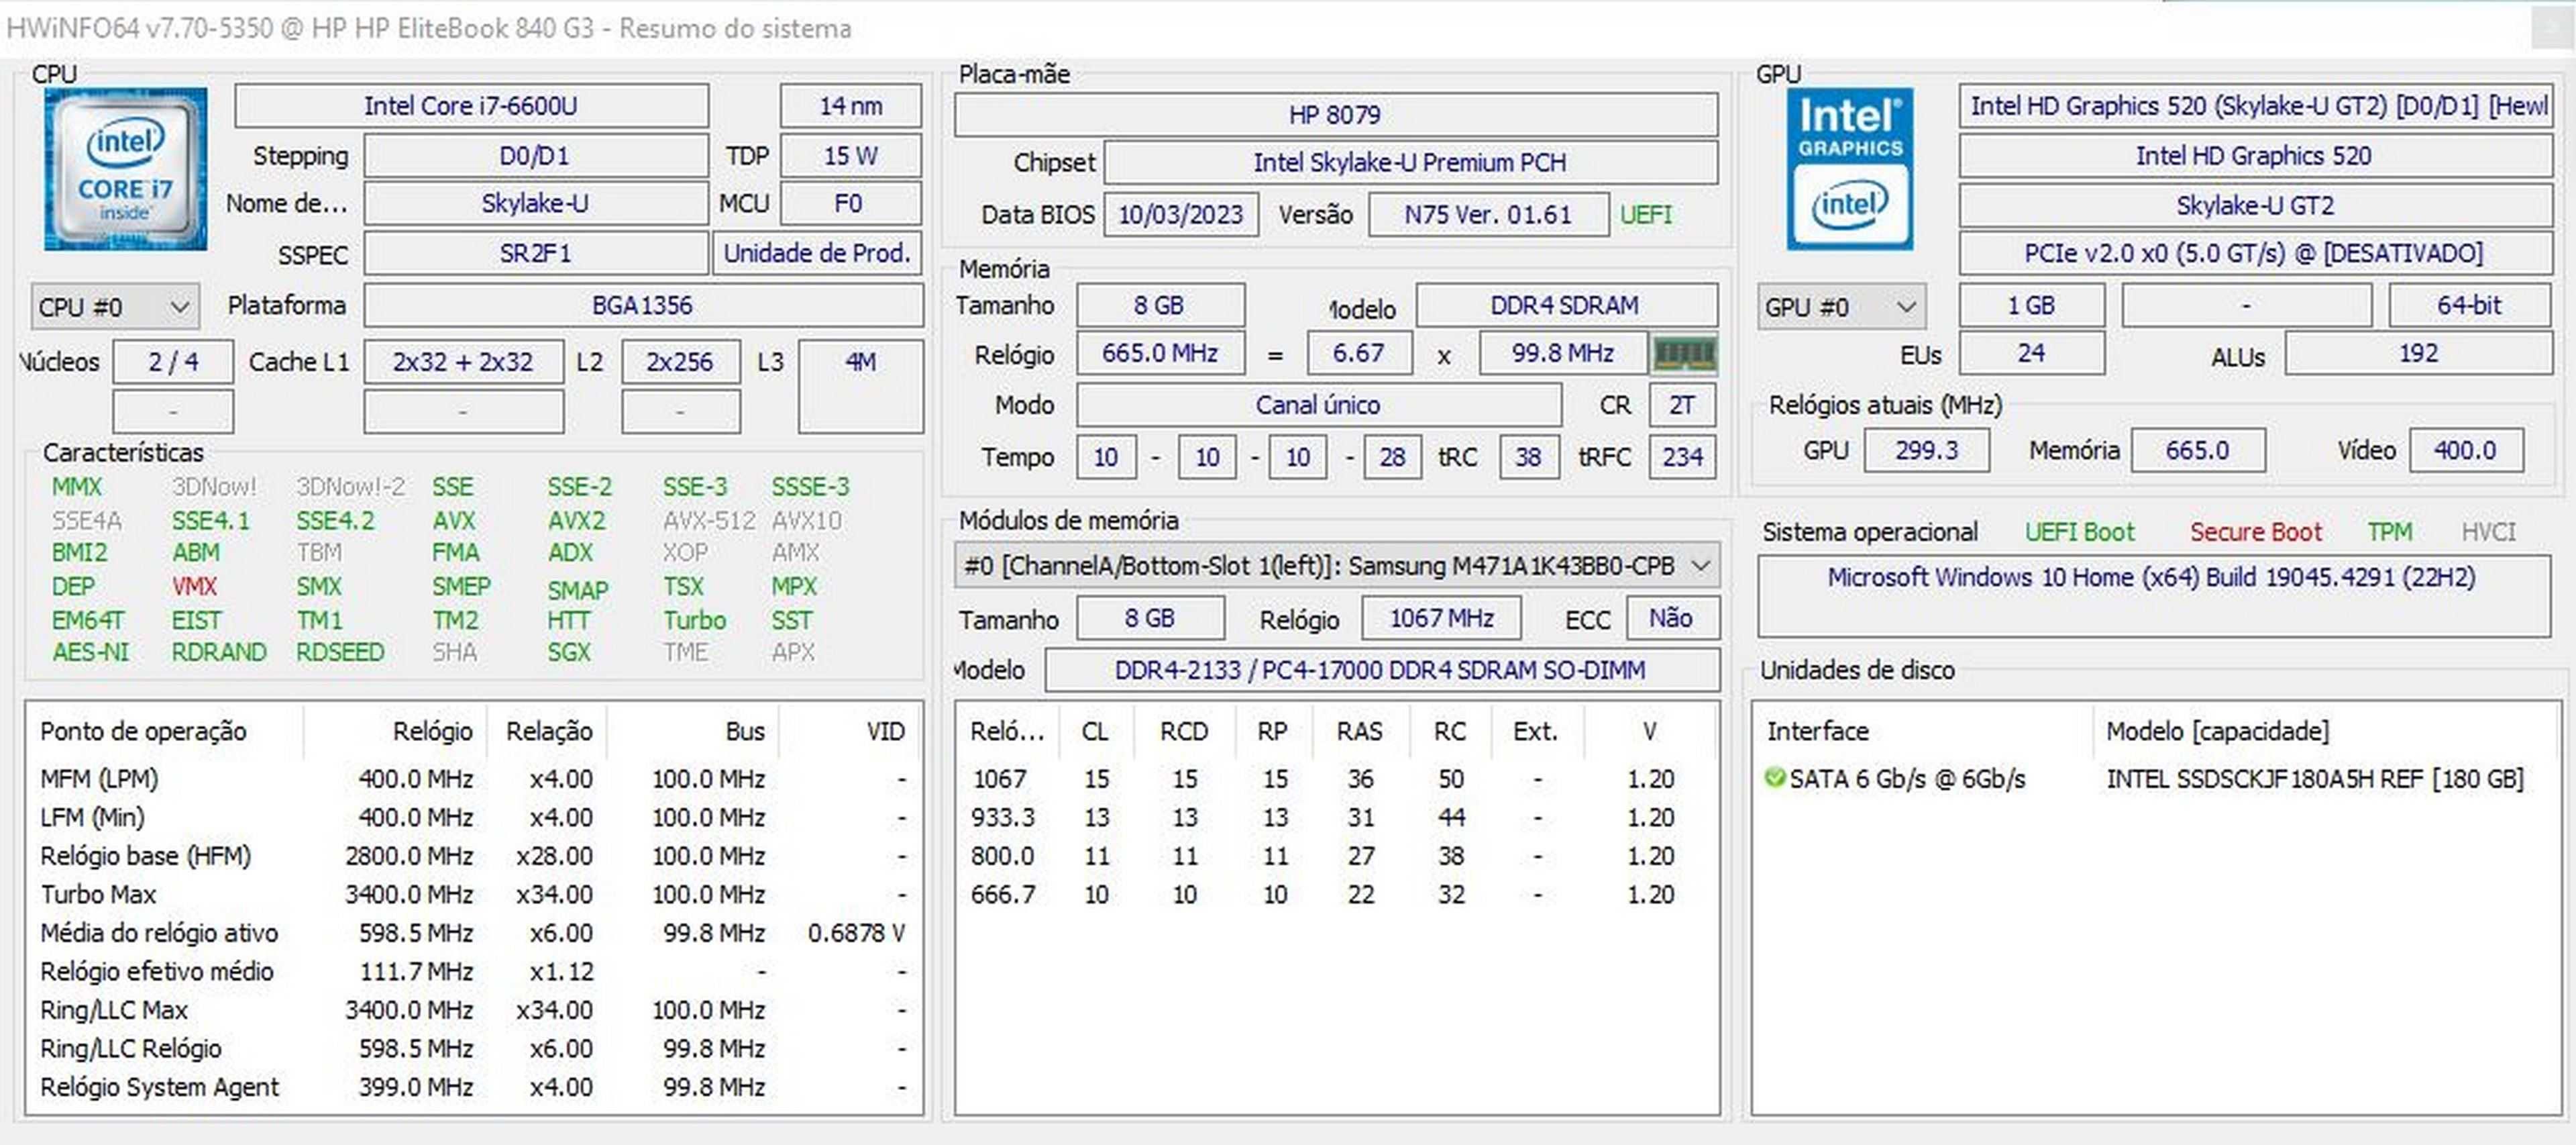
Task: Click the Intel Graphics GPU logo
Action: tap(1850, 168)
